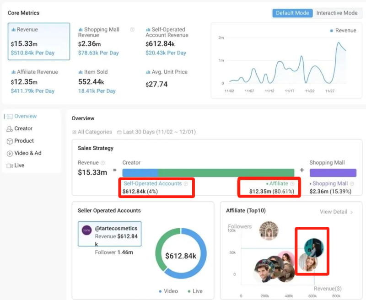Screen dimensions: 366x300
Task: Expand View Detail for Affiliate Top10
Action: pyautogui.click(x=336, y=212)
